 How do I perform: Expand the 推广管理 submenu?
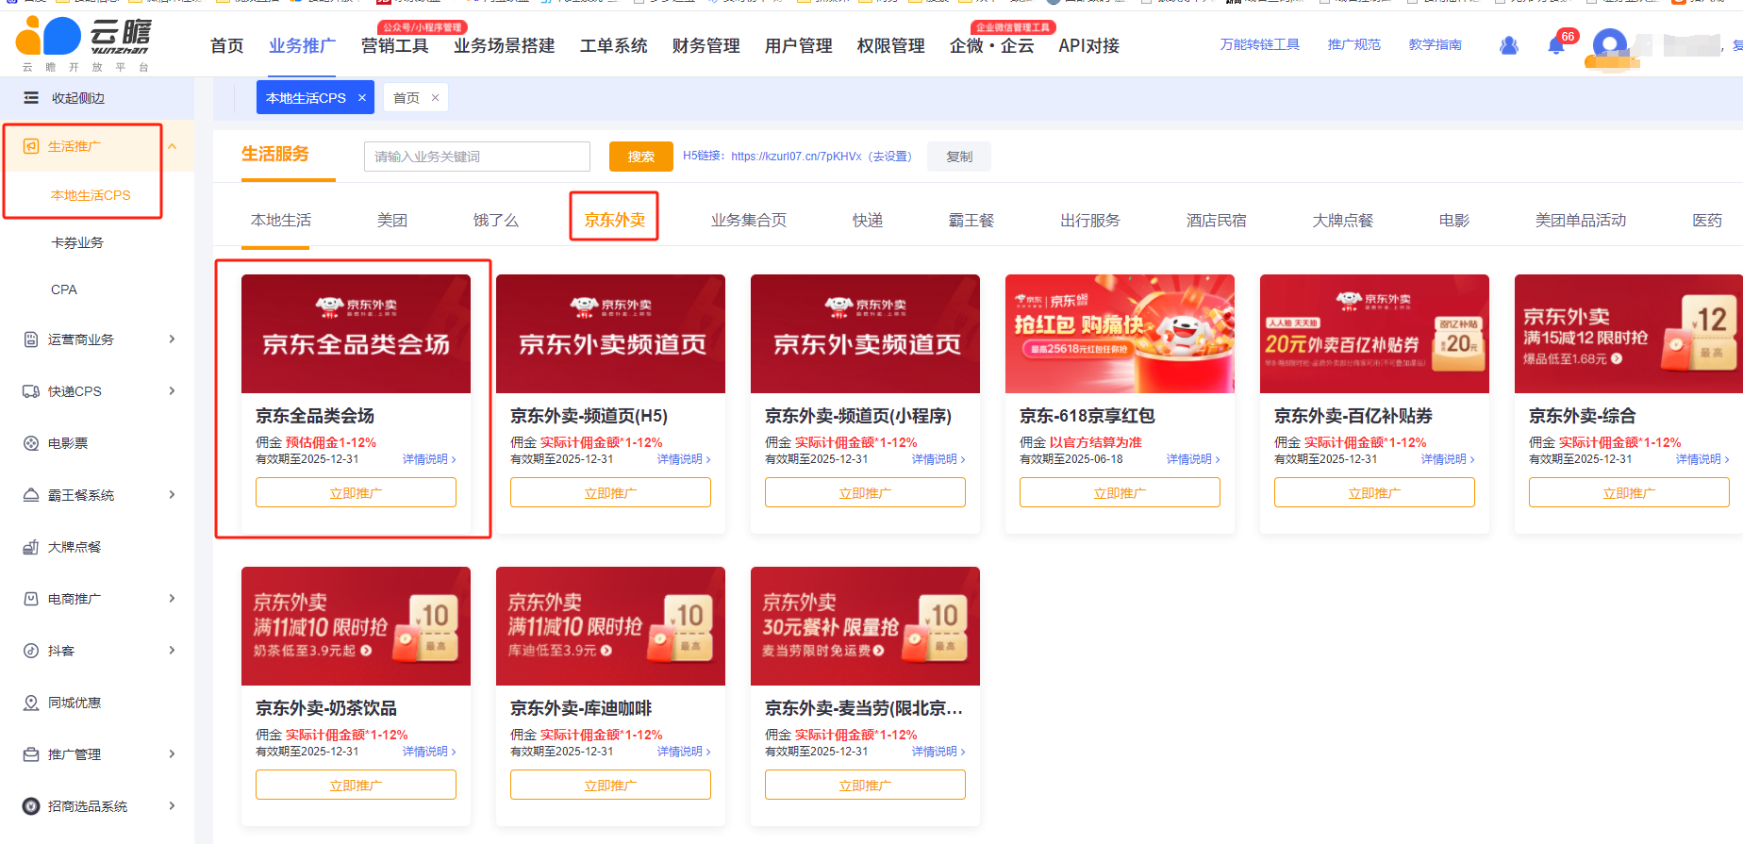coord(172,754)
